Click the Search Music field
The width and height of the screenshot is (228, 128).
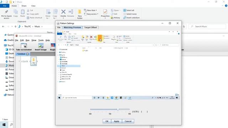[x=207, y=27]
